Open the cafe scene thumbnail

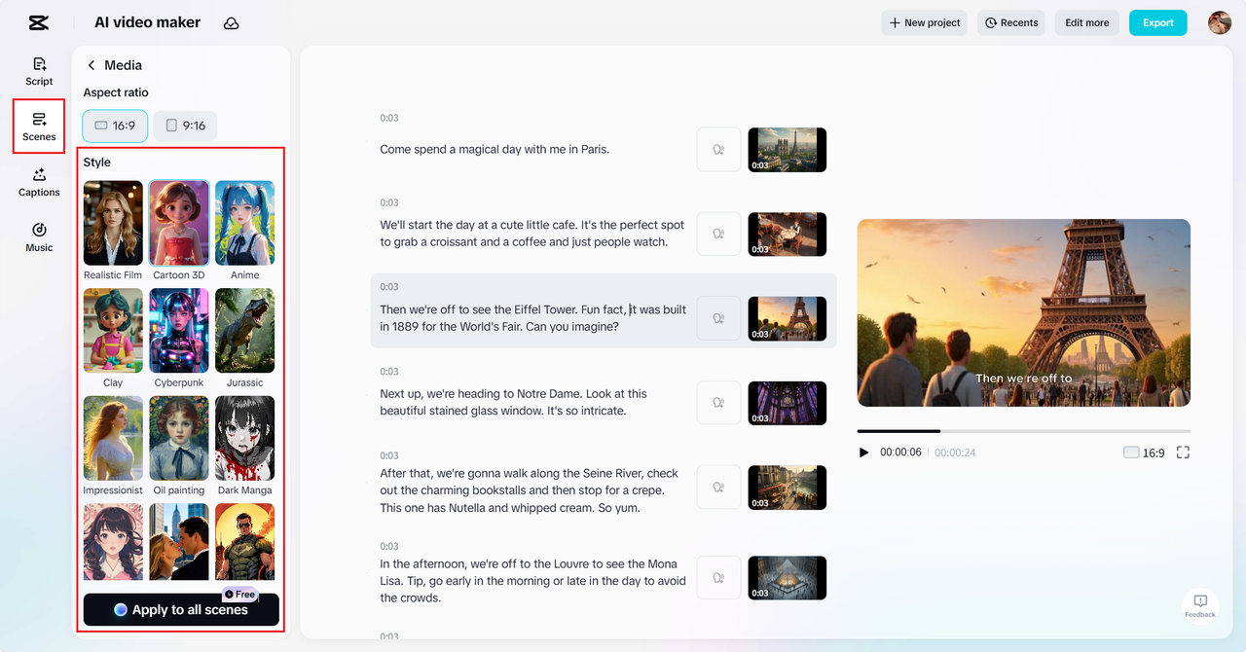coord(787,235)
